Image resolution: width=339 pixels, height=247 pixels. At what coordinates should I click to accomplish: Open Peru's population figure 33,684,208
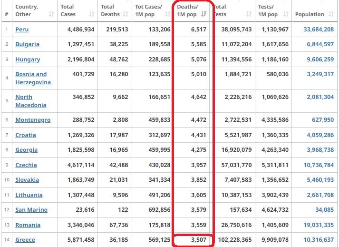[x=318, y=30]
